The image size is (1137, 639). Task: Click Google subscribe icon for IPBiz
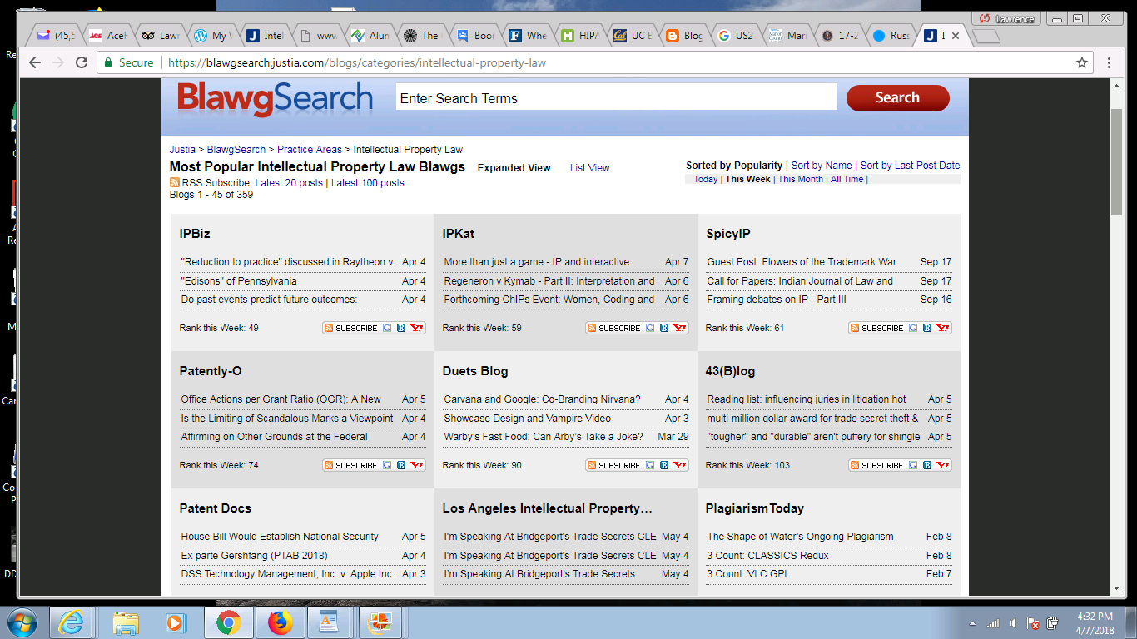click(x=387, y=328)
